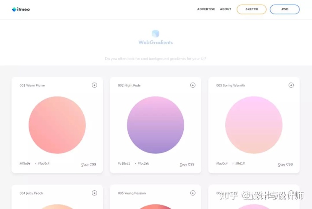This screenshot has width=312, height=209.
Task: Copy CSS for Warm Flame
Action: tap(88, 164)
